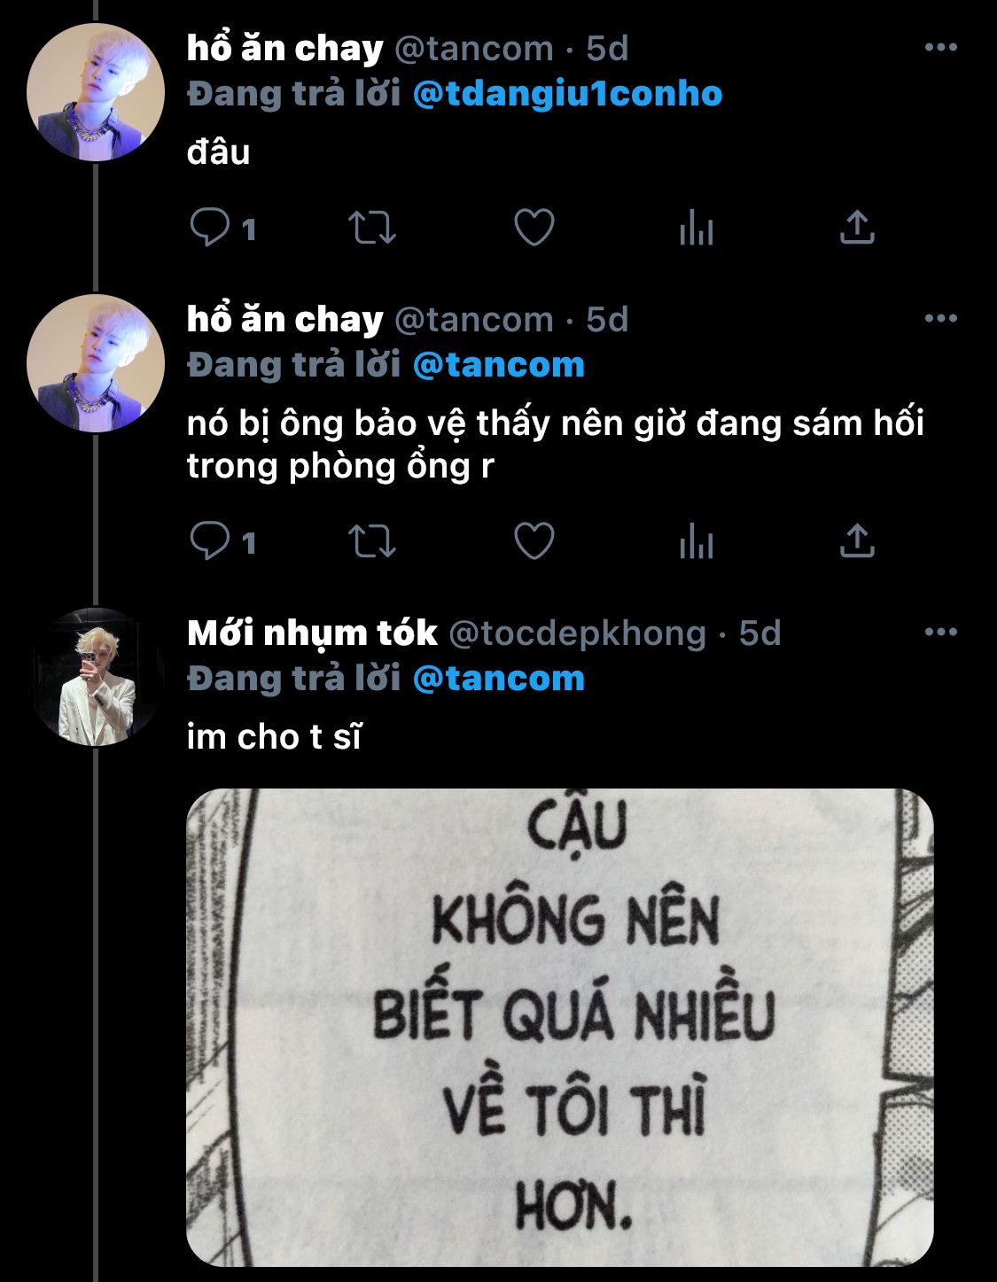Viewport: 997px width, 1282px height.
Task: Open hổ ăn chay avatar on first tweet
Action: (x=95, y=92)
